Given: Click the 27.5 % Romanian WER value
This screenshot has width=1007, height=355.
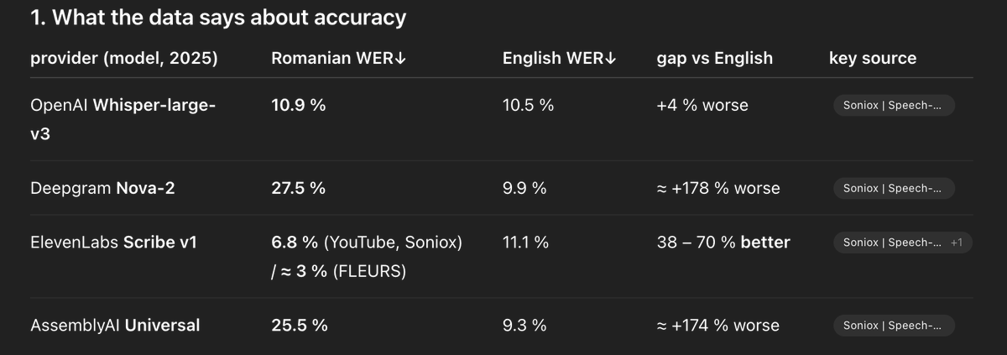Looking at the screenshot, I should (298, 189).
